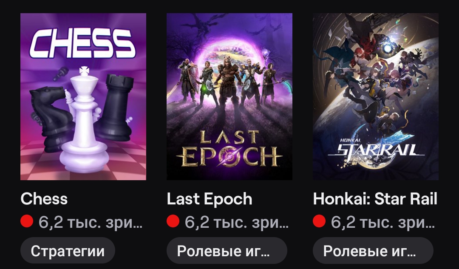Click the Last Epoch title link
The height and width of the screenshot is (269, 459).
point(209,199)
